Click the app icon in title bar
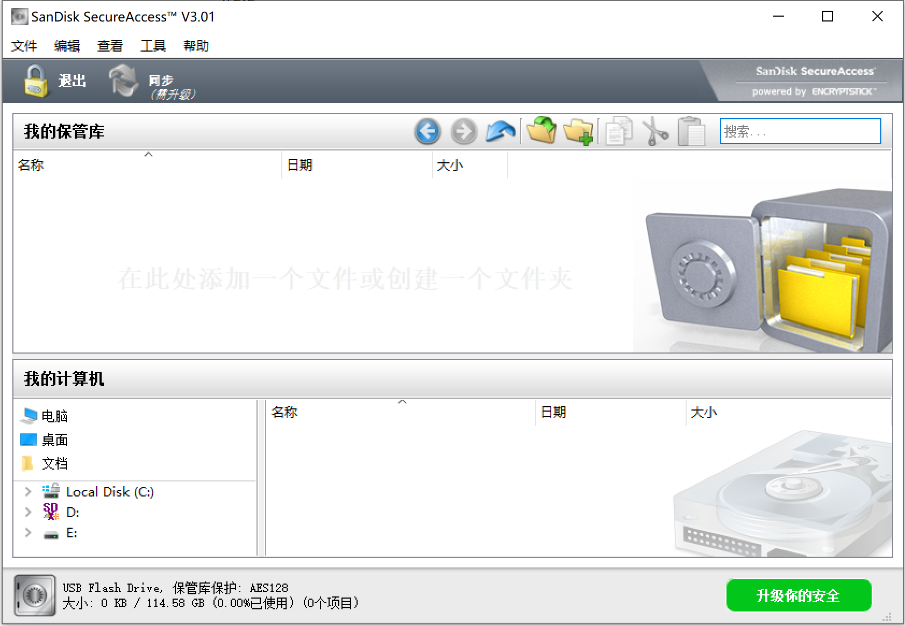 (20, 17)
